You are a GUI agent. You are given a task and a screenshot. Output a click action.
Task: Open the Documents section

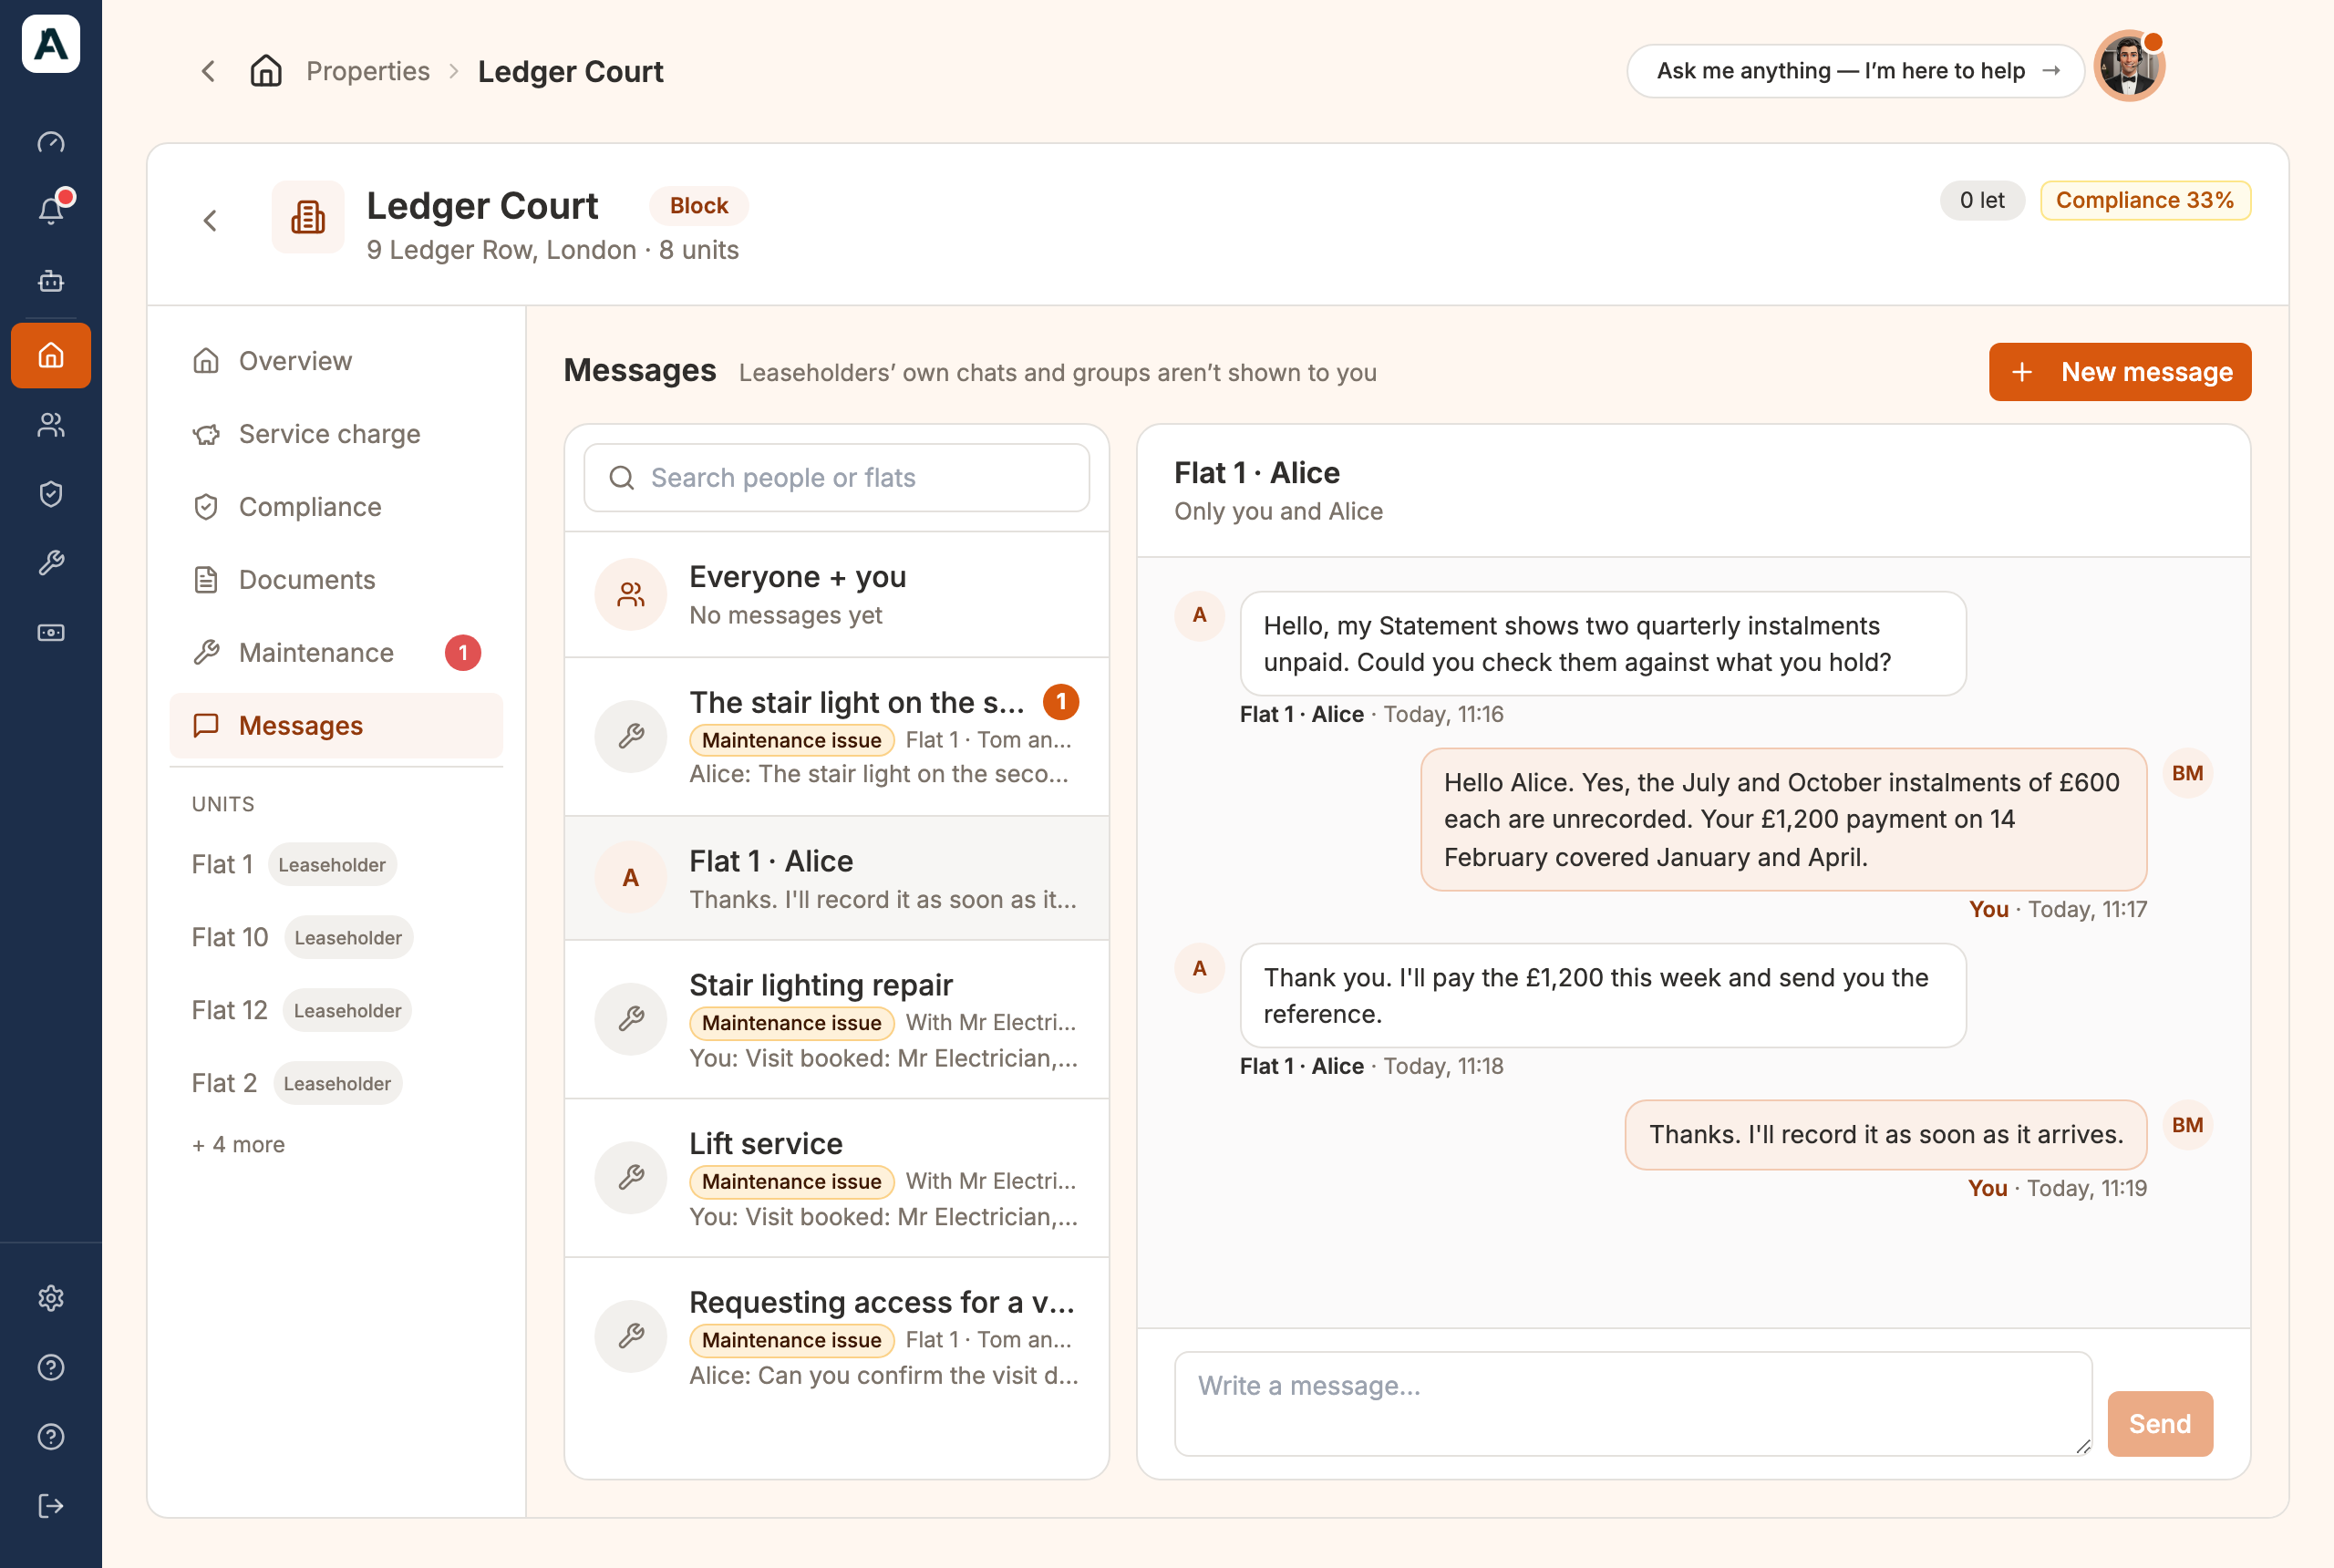[x=336, y=580]
